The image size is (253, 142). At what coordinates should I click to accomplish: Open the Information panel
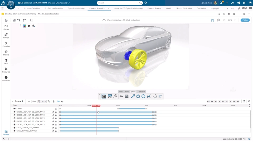6,78
